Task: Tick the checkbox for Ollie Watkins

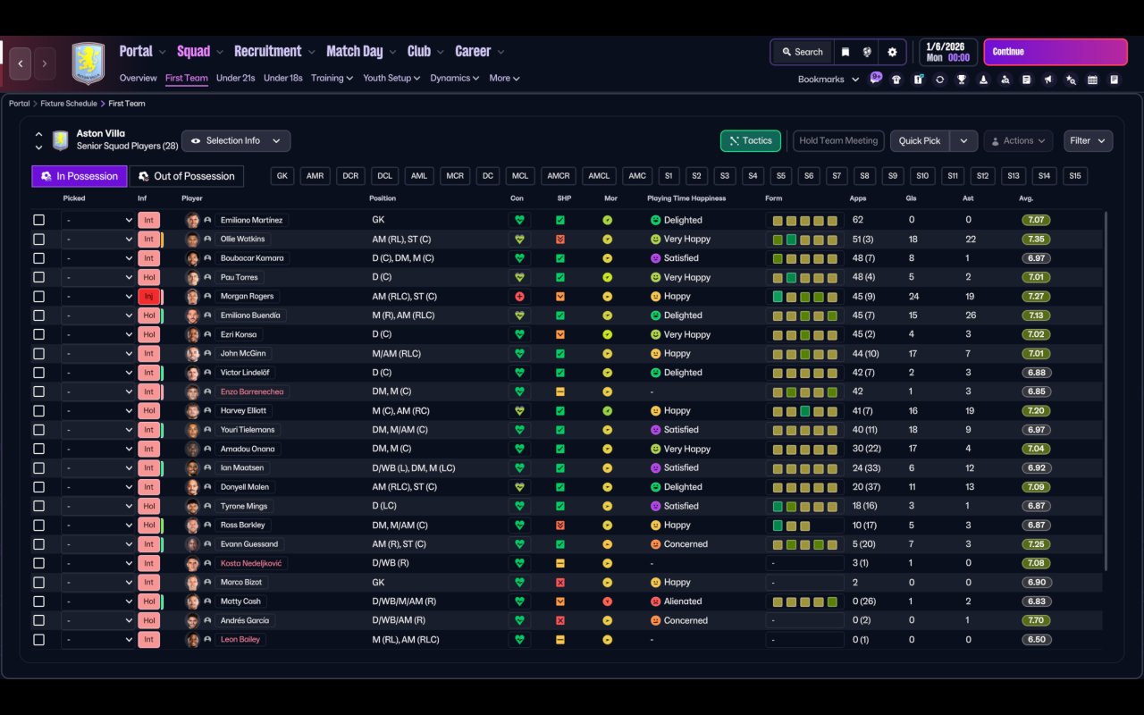Action: click(x=38, y=240)
